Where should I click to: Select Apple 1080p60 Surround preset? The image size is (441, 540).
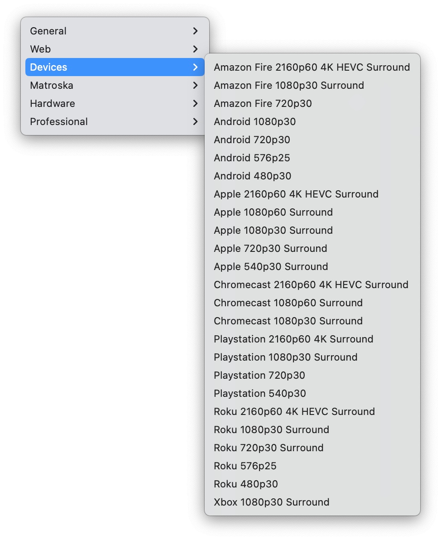tap(312, 212)
